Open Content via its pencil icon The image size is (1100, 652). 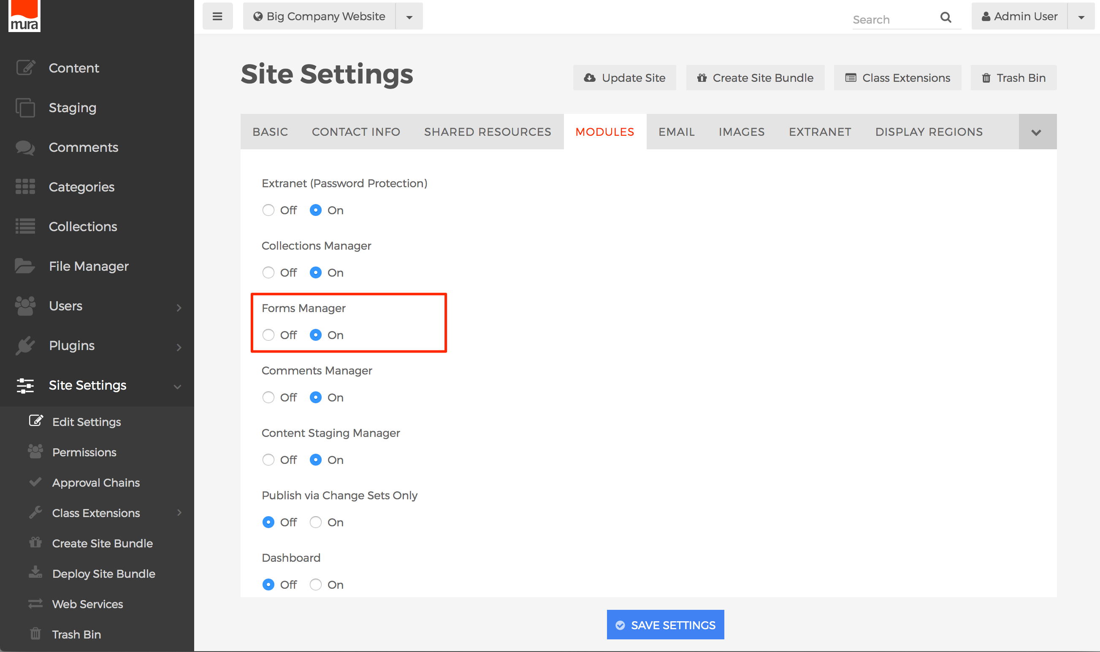(25, 67)
